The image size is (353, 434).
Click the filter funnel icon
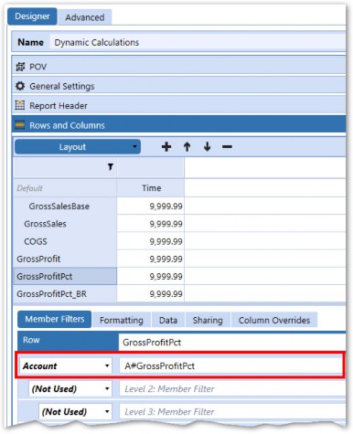(x=111, y=167)
